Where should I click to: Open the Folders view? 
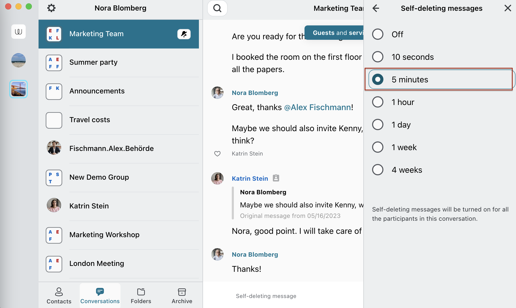point(141,295)
